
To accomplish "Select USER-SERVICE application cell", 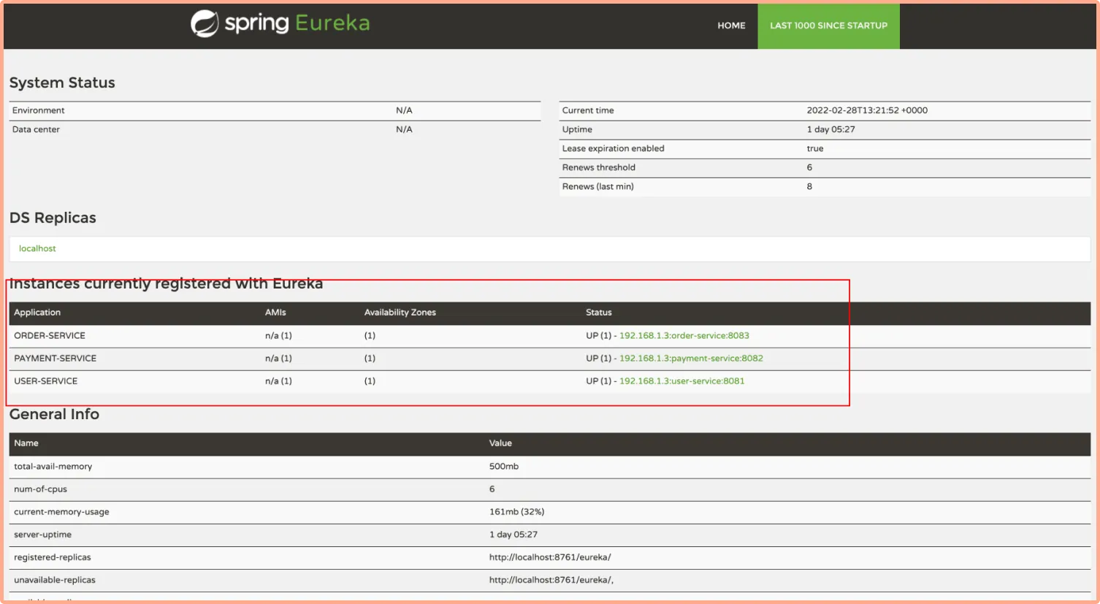I will [x=46, y=381].
